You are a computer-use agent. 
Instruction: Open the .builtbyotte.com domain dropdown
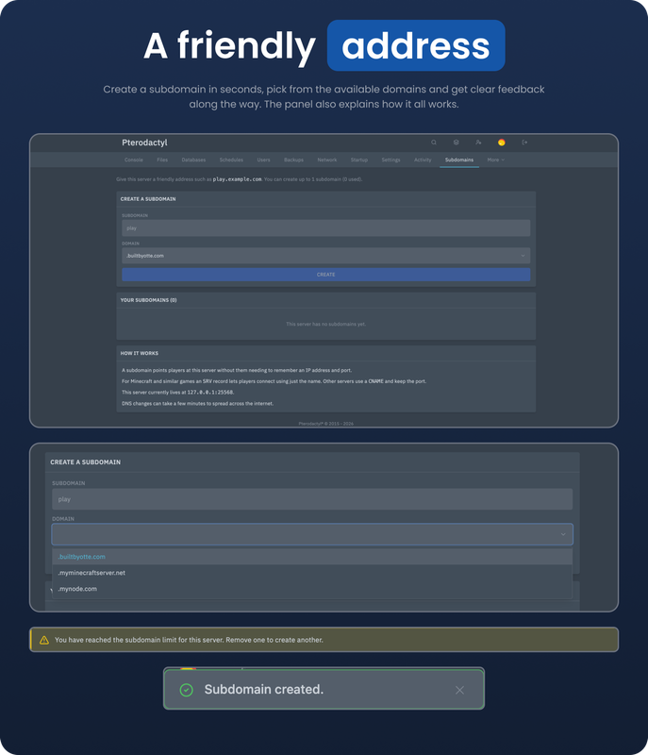coord(325,256)
